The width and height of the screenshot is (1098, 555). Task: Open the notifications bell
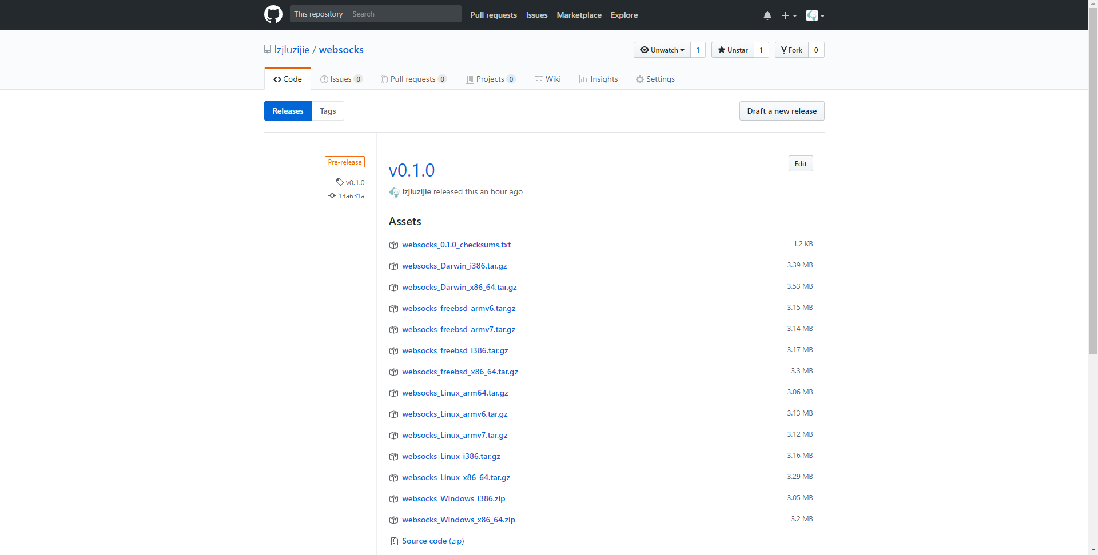(x=767, y=15)
